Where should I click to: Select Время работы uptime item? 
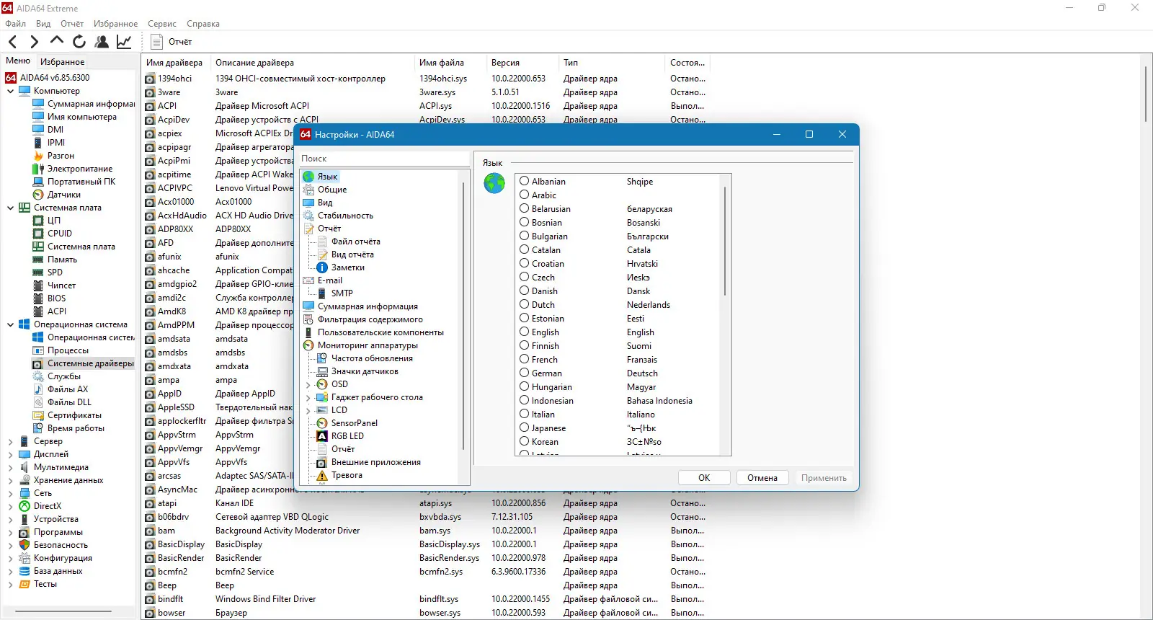(76, 428)
